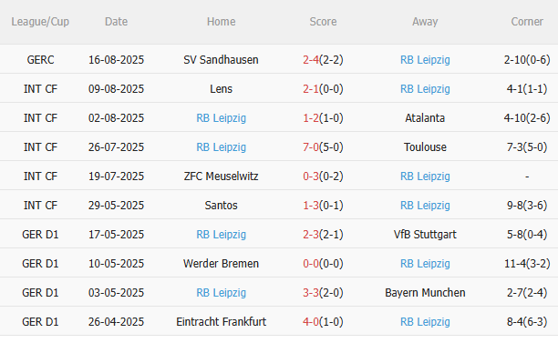Image resolution: width=558 pixels, height=343 pixels.
Task: Click the Santos team name
Action: [221, 206]
